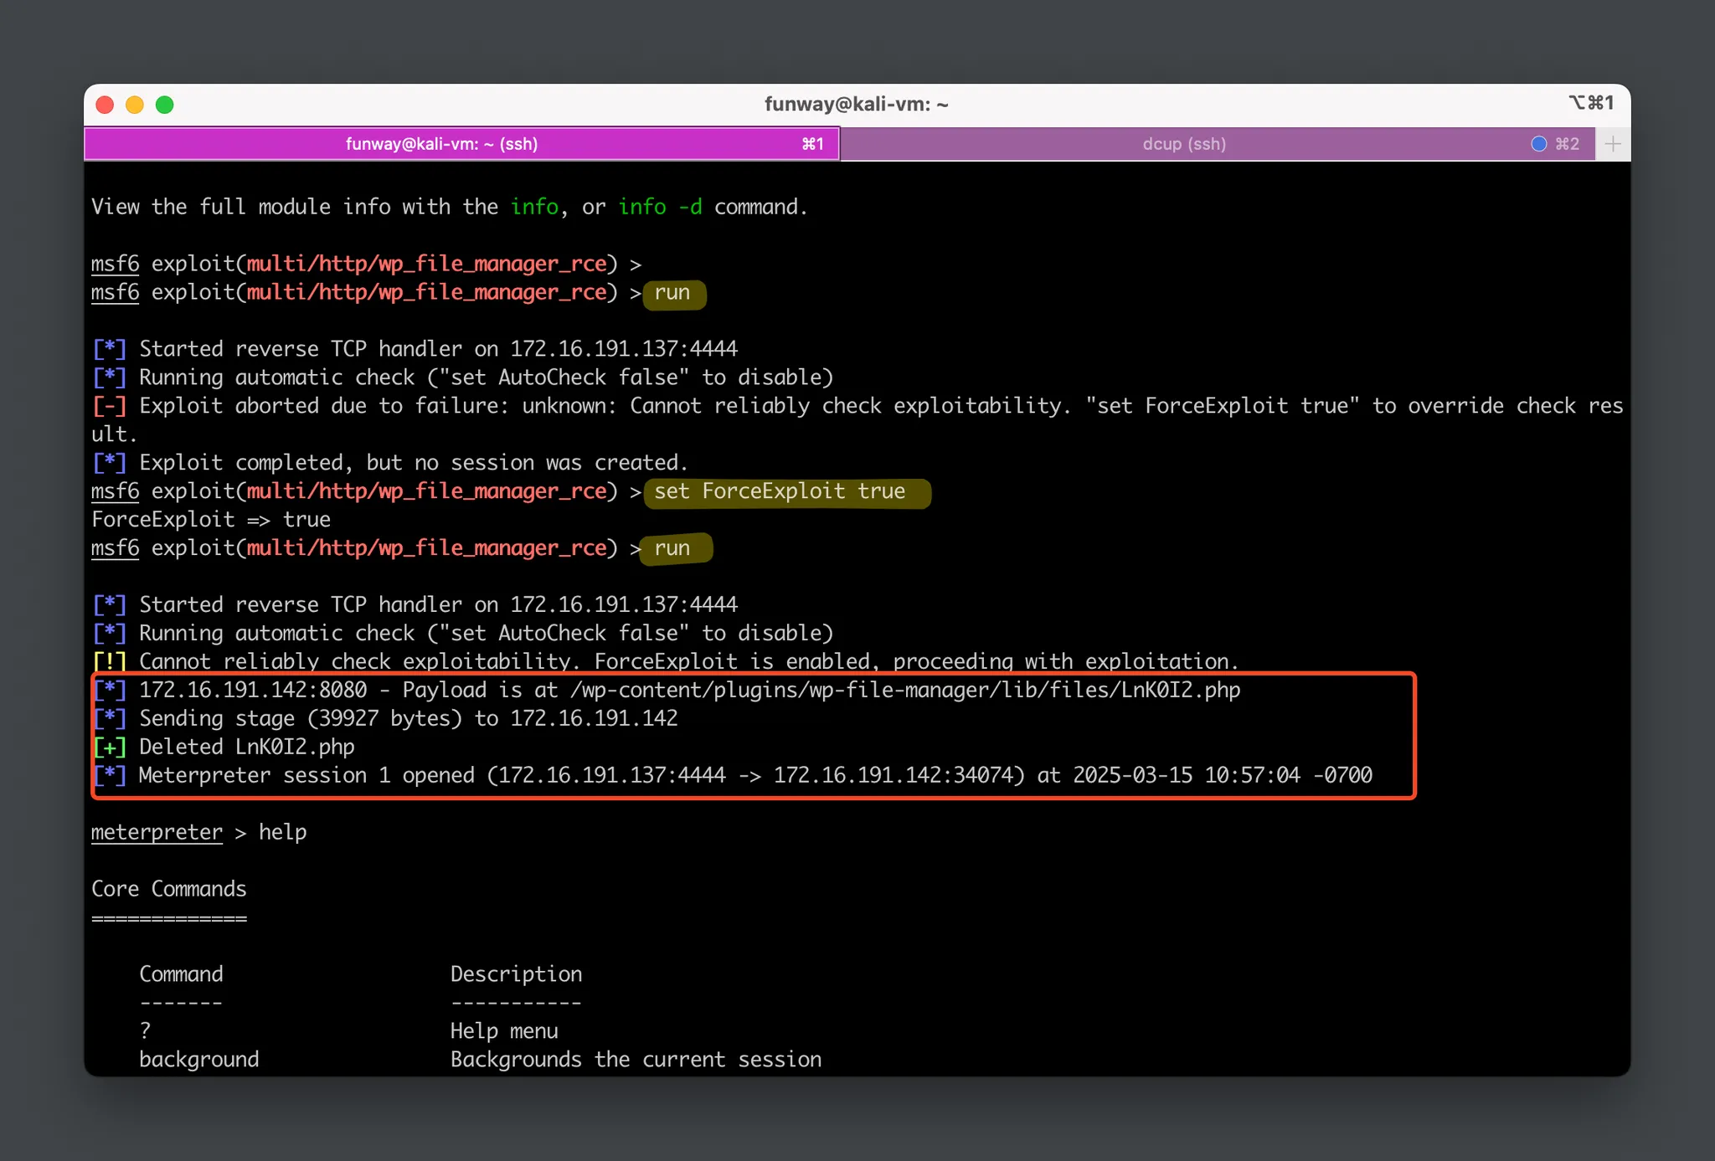
Task: Click the new tab plus button
Action: 1612,144
